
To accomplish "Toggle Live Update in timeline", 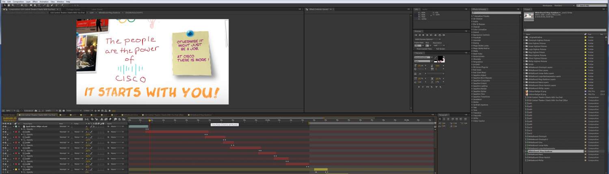I will pyautogui.click(x=92, y=119).
